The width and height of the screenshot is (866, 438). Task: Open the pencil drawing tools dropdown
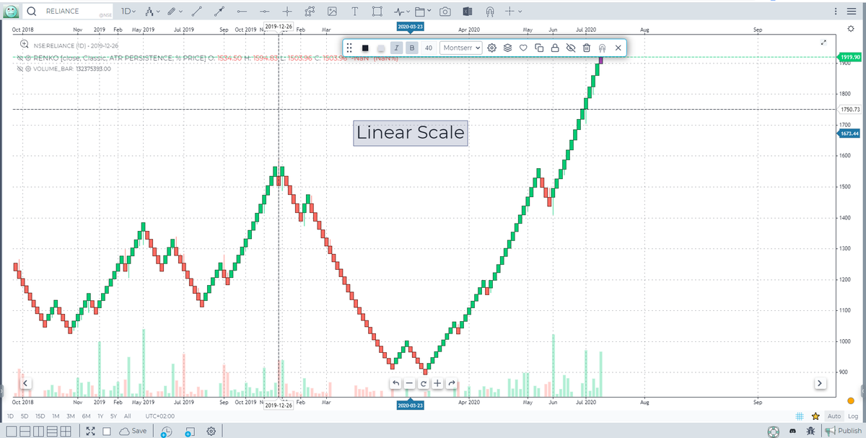[x=175, y=12]
